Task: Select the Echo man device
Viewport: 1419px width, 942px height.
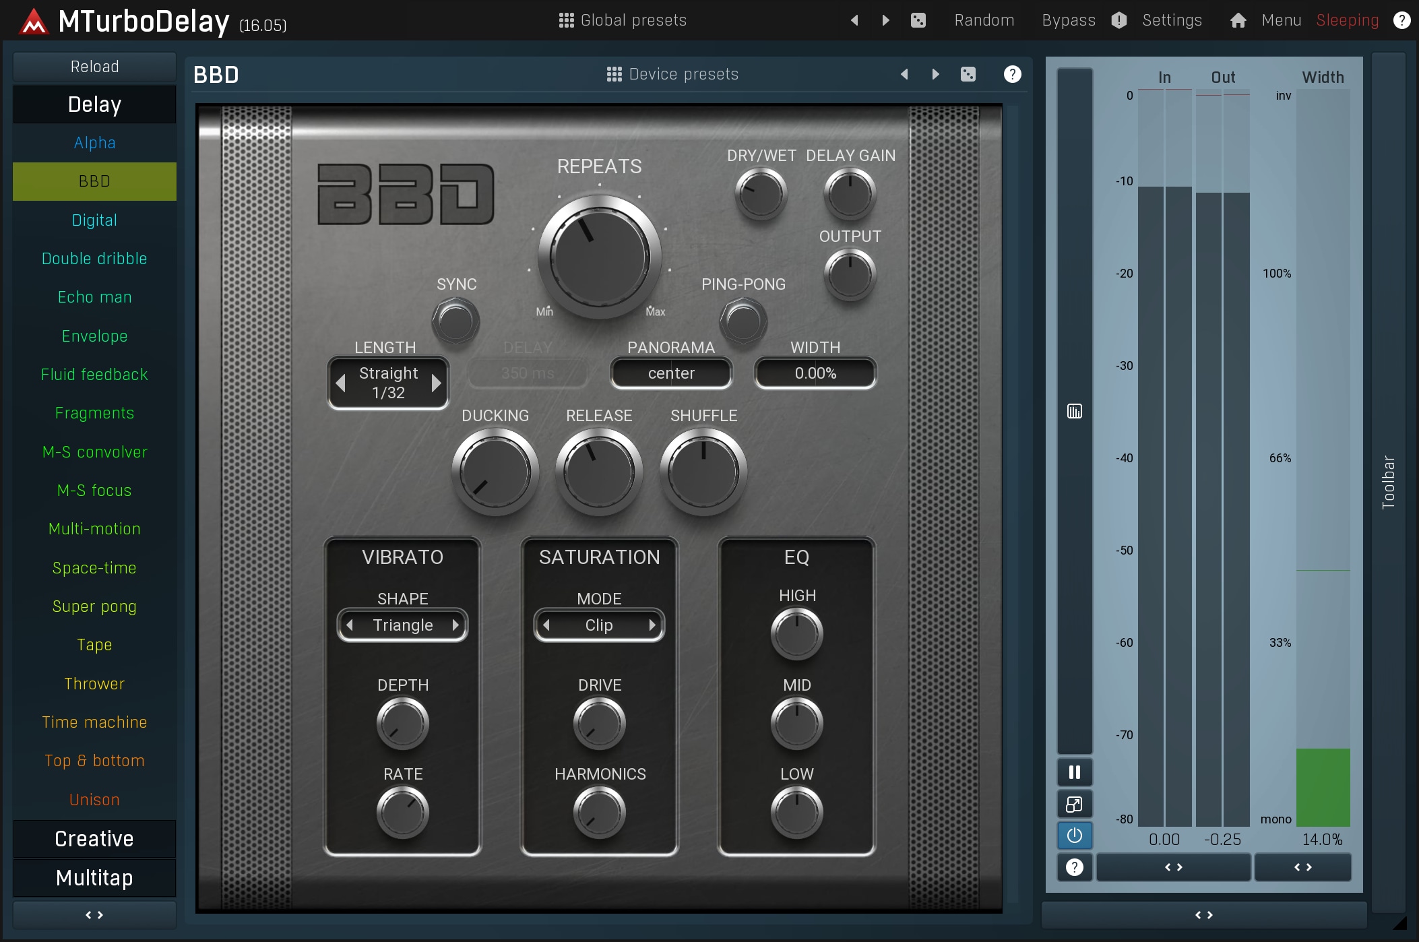Action: click(x=94, y=297)
